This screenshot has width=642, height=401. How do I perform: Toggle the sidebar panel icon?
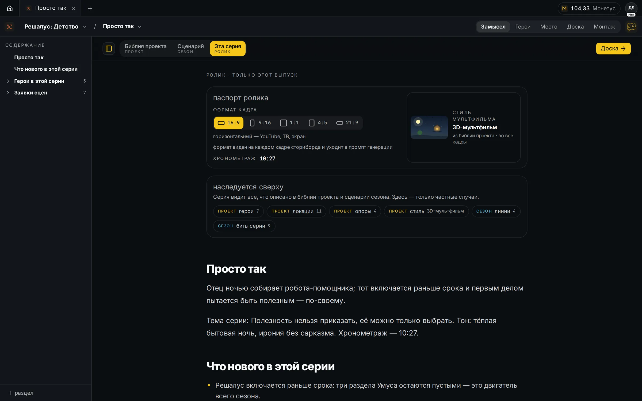tap(109, 48)
